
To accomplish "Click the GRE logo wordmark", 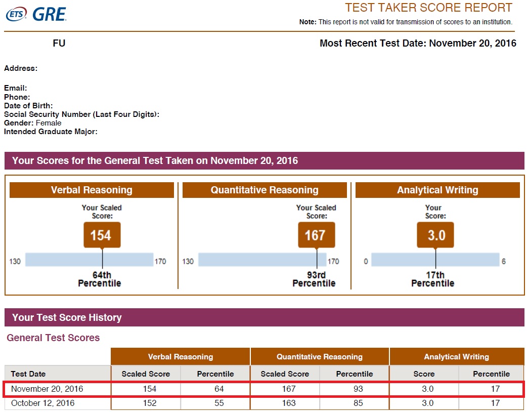I will click(50, 15).
